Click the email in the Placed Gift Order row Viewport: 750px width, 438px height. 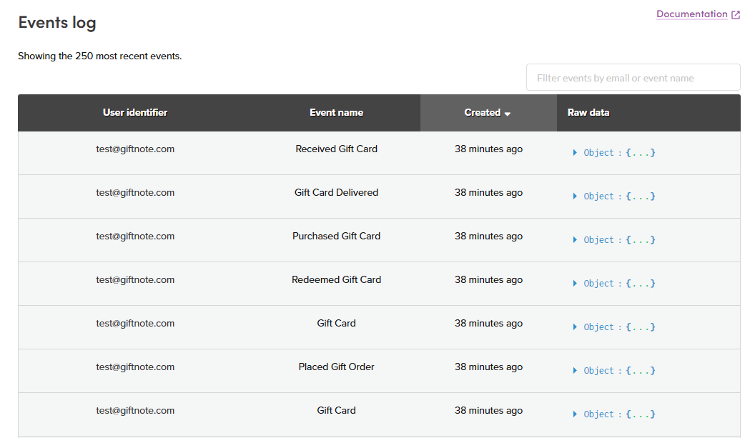(135, 367)
